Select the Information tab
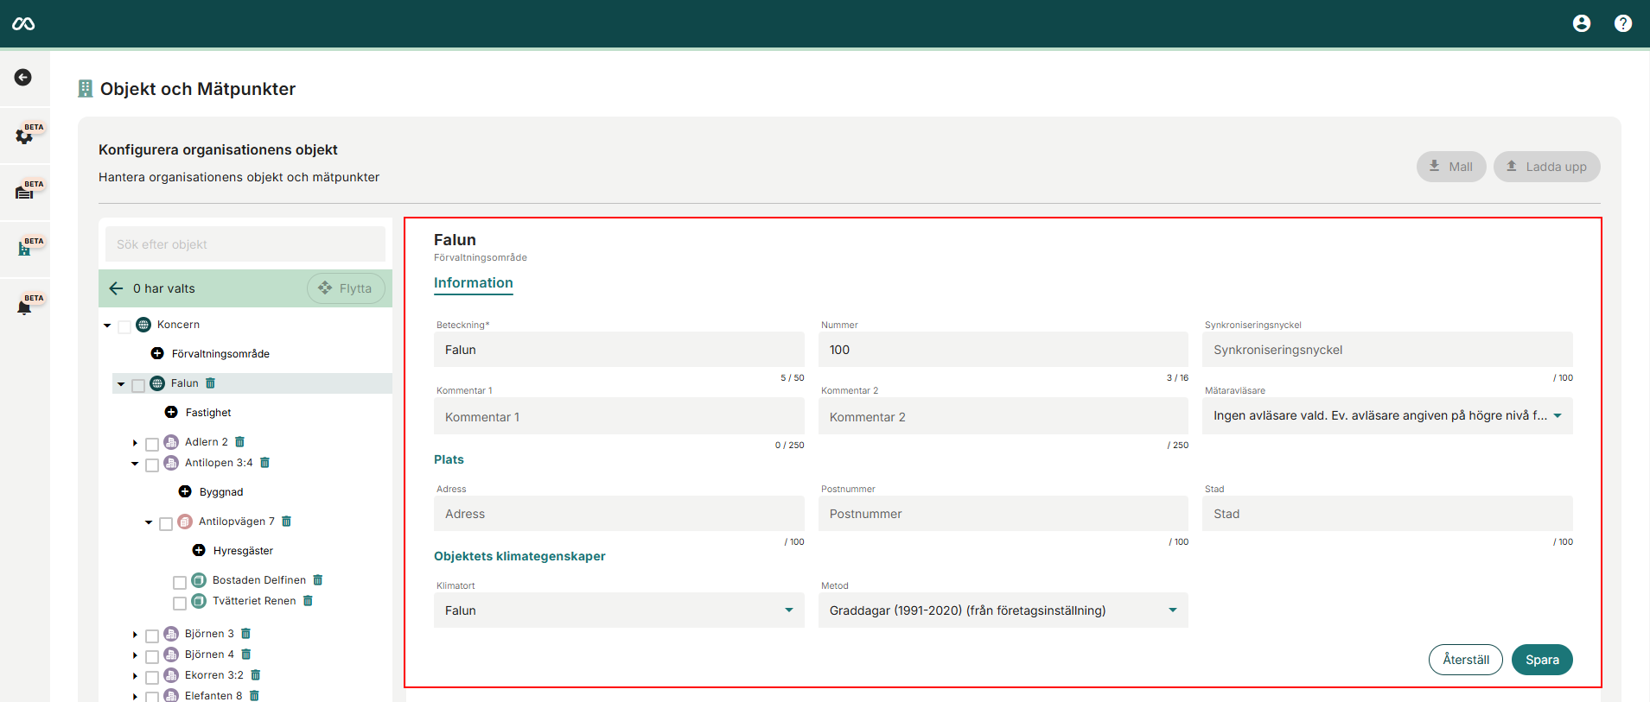Image resolution: width=1650 pixels, height=702 pixels. pos(473,283)
